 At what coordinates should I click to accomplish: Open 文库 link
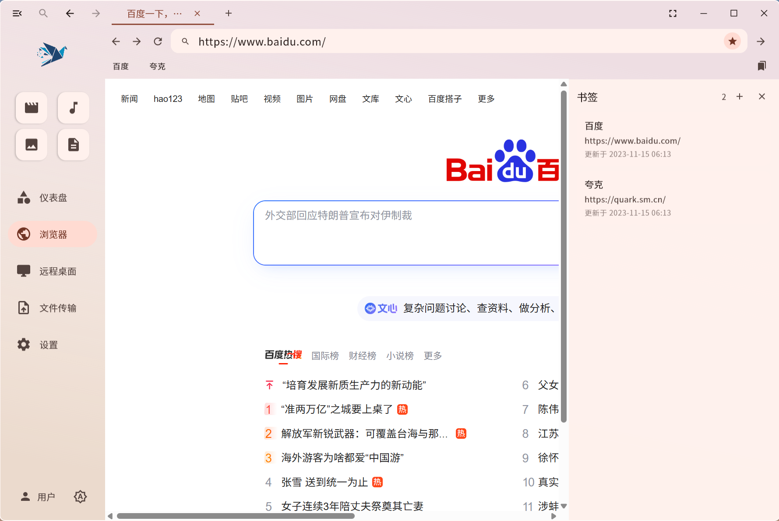[370, 99]
